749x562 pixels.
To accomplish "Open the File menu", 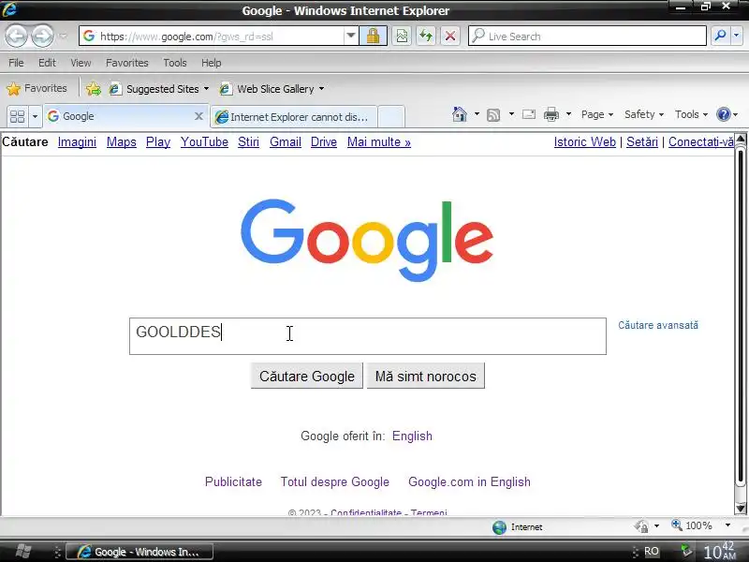I will click(16, 63).
